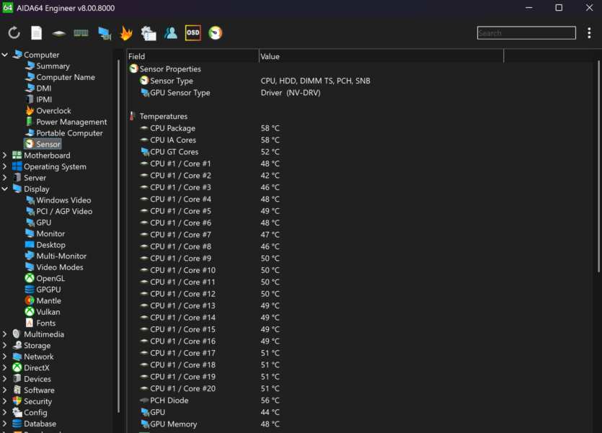
Task: Expand the Multimedia tree node
Action: (x=4, y=334)
